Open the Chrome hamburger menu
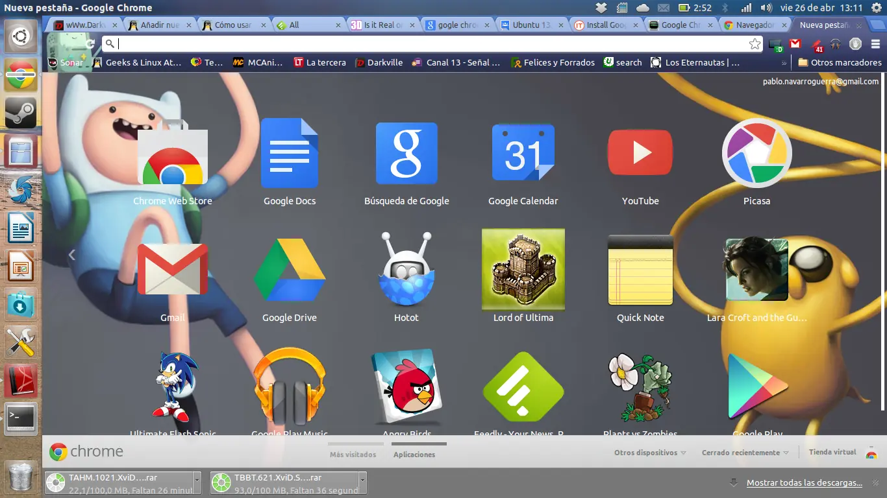 [x=876, y=44]
